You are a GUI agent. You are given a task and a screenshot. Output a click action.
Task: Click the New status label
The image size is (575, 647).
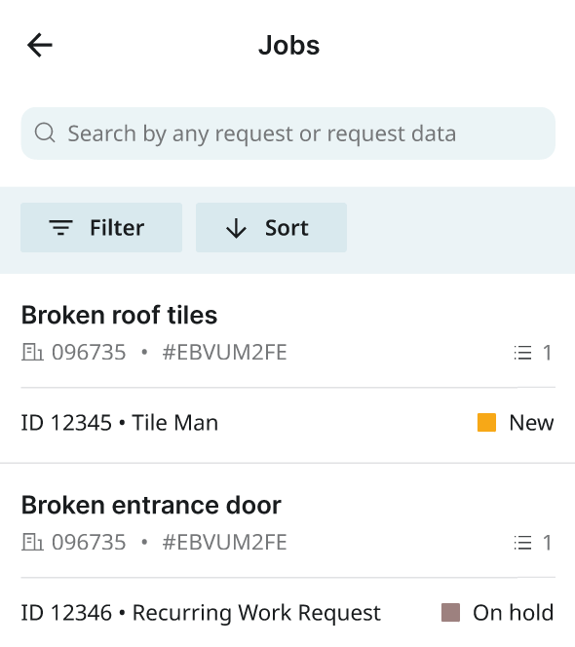(531, 423)
